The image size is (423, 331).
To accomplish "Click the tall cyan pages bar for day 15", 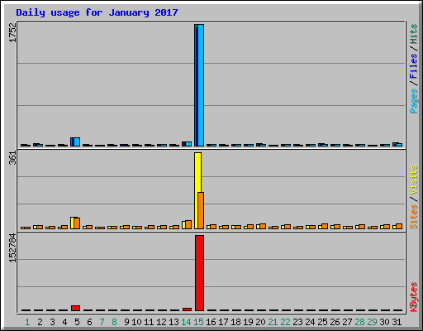I will pyautogui.click(x=201, y=85).
